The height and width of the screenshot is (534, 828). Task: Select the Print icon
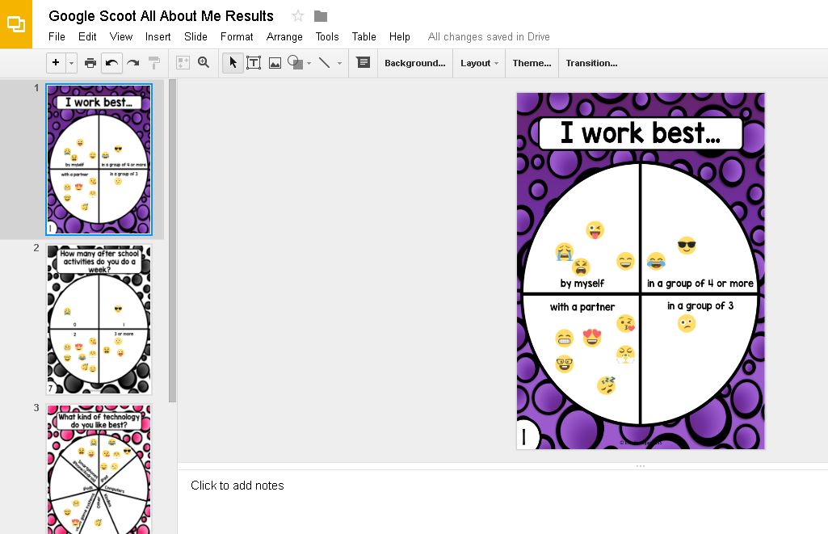point(90,62)
